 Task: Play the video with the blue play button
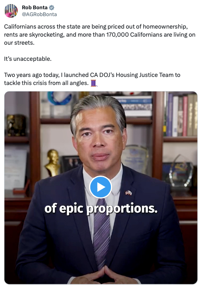pyautogui.click(x=100, y=187)
